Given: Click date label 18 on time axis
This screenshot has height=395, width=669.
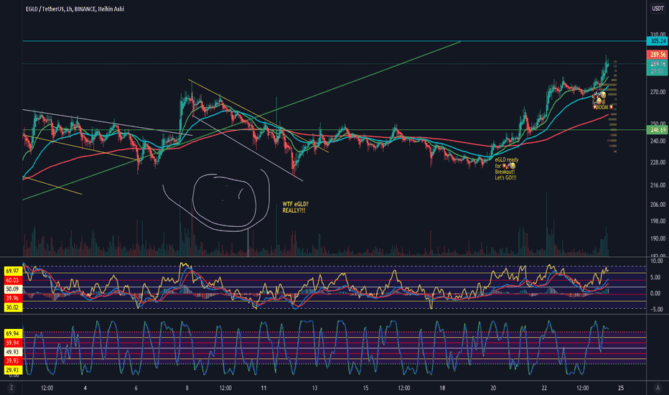Looking at the screenshot, I should pyautogui.click(x=442, y=388).
